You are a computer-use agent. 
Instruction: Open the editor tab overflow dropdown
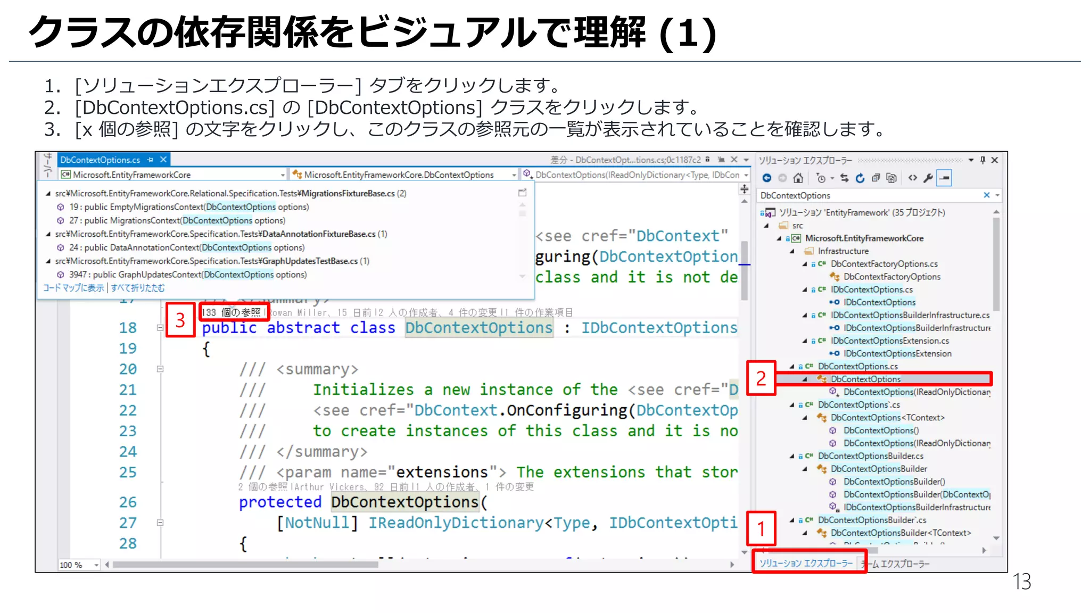(x=746, y=160)
